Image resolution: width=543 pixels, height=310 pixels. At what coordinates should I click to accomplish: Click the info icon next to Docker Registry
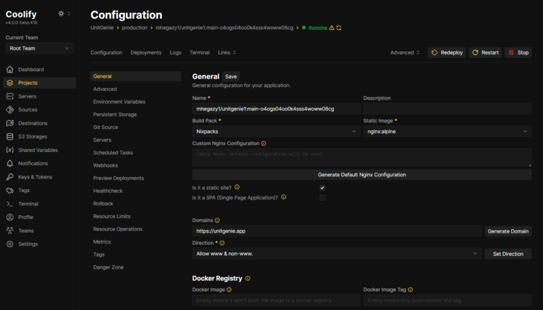point(248,278)
